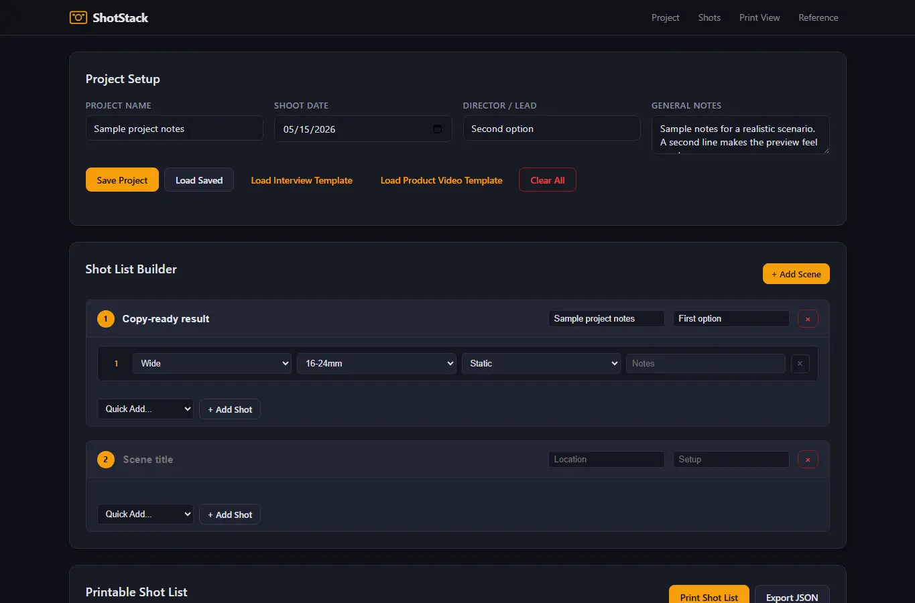
Task: Load the Interview Template
Action: (302, 180)
